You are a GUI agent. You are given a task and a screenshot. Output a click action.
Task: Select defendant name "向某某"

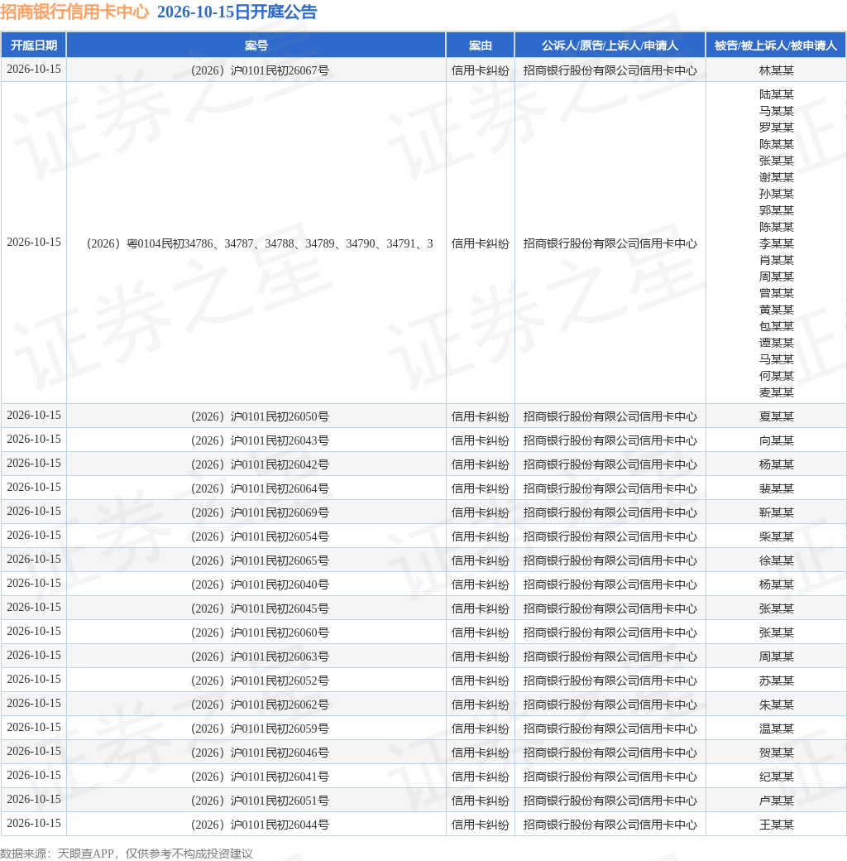(776, 440)
